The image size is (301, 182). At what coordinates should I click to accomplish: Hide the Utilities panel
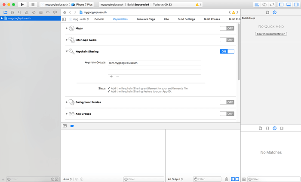coord(296,4)
